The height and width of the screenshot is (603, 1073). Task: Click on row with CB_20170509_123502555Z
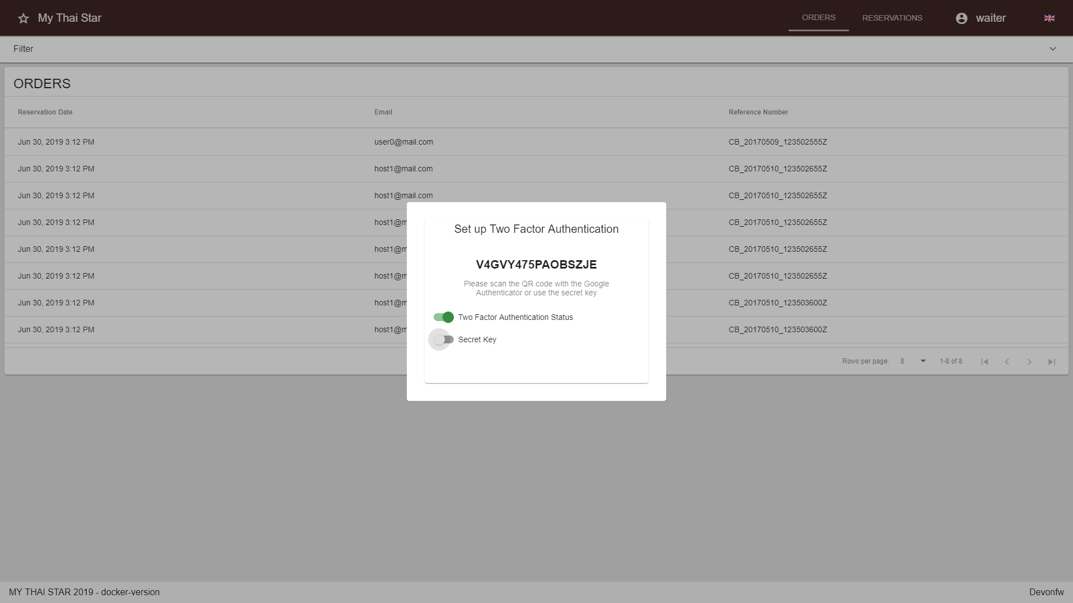(536, 141)
